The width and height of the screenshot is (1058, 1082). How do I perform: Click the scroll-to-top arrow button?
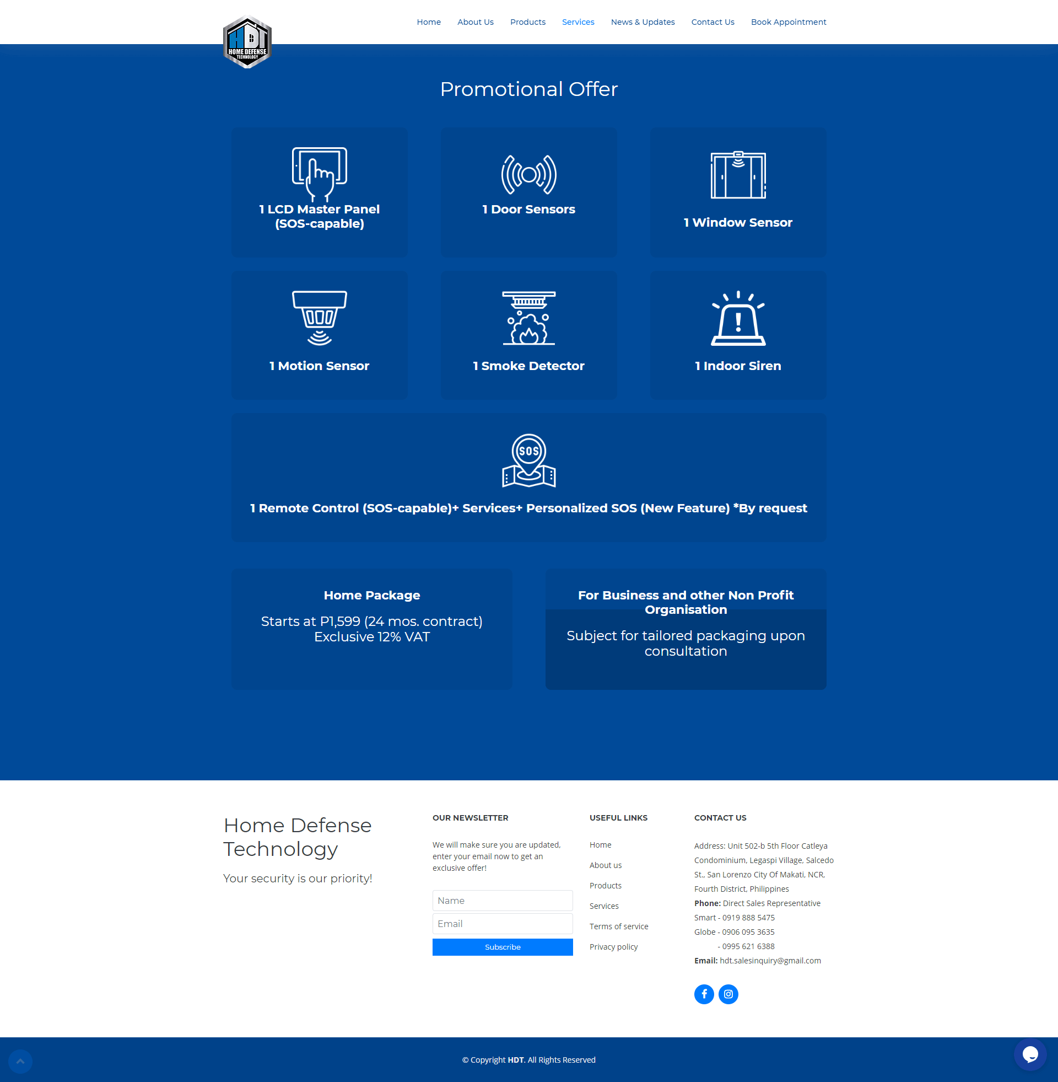20,1061
